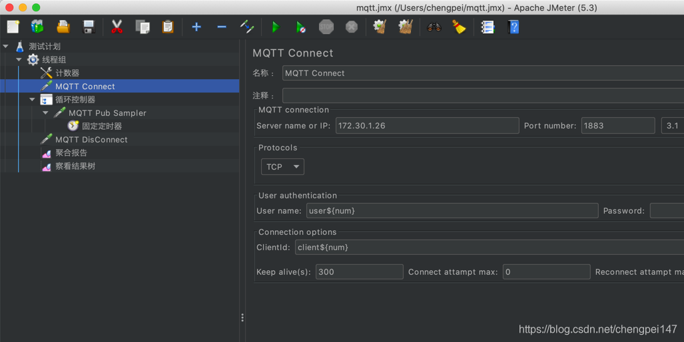The height and width of the screenshot is (342, 684).
Task: Collapse the MQTT Pub Sampler tree arrow
Action: [45, 113]
